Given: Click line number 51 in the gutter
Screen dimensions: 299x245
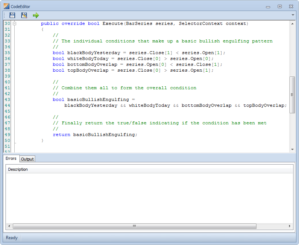Looking at the screenshot, I should [7, 146].
